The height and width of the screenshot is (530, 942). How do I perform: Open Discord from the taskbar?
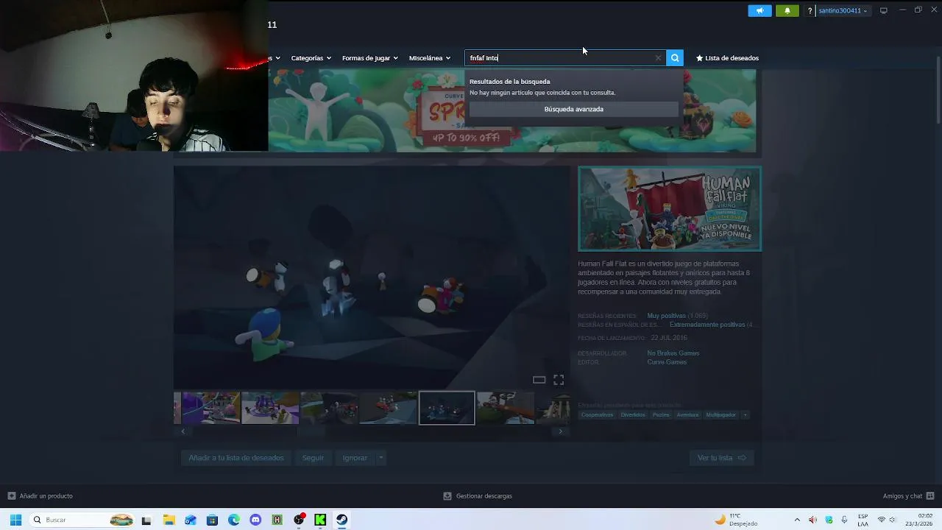point(255,520)
